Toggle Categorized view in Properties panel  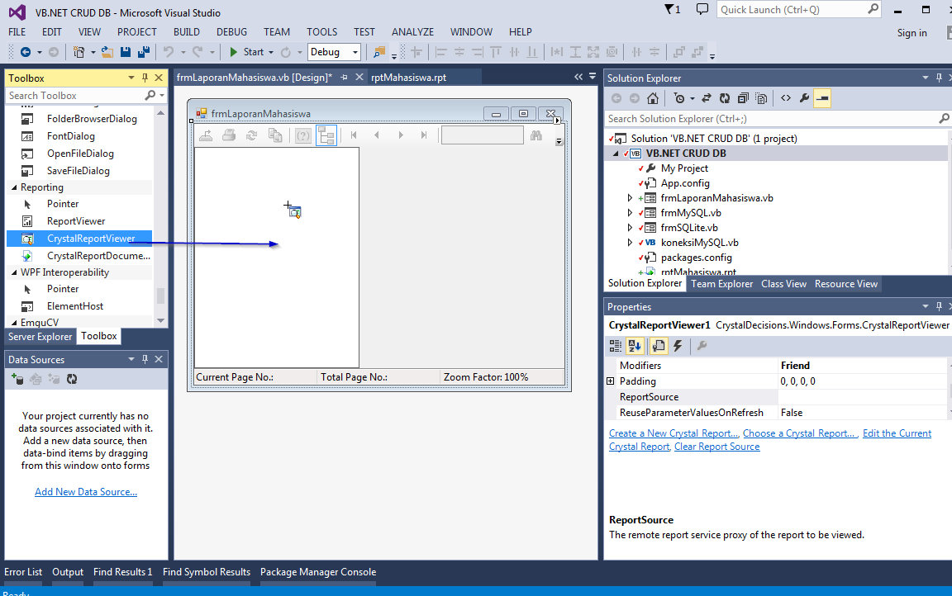(616, 346)
